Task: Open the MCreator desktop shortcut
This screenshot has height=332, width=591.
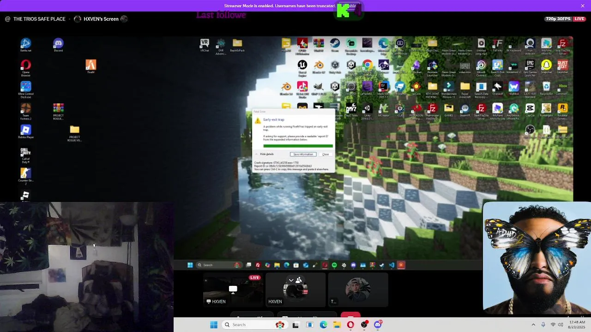Action: [x=384, y=110]
